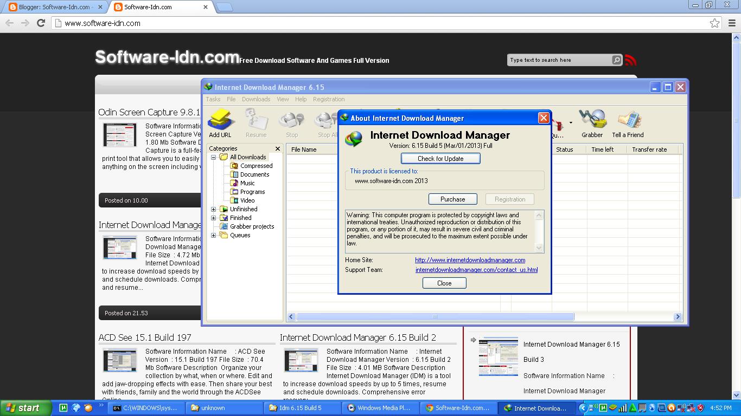Open the Help menu
The image size is (741, 416).
301,99
